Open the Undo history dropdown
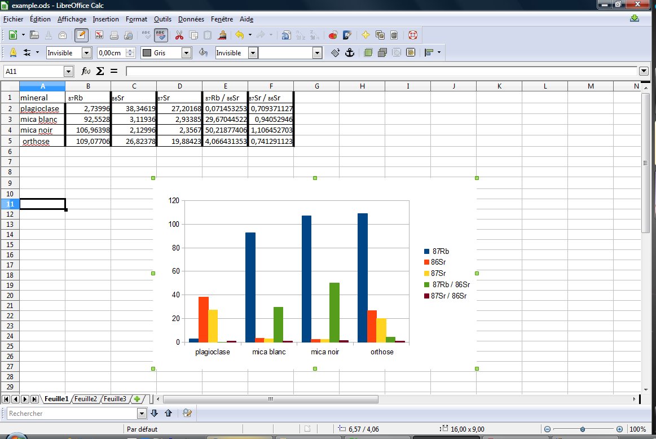The height and width of the screenshot is (439, 656). point(250,35)
